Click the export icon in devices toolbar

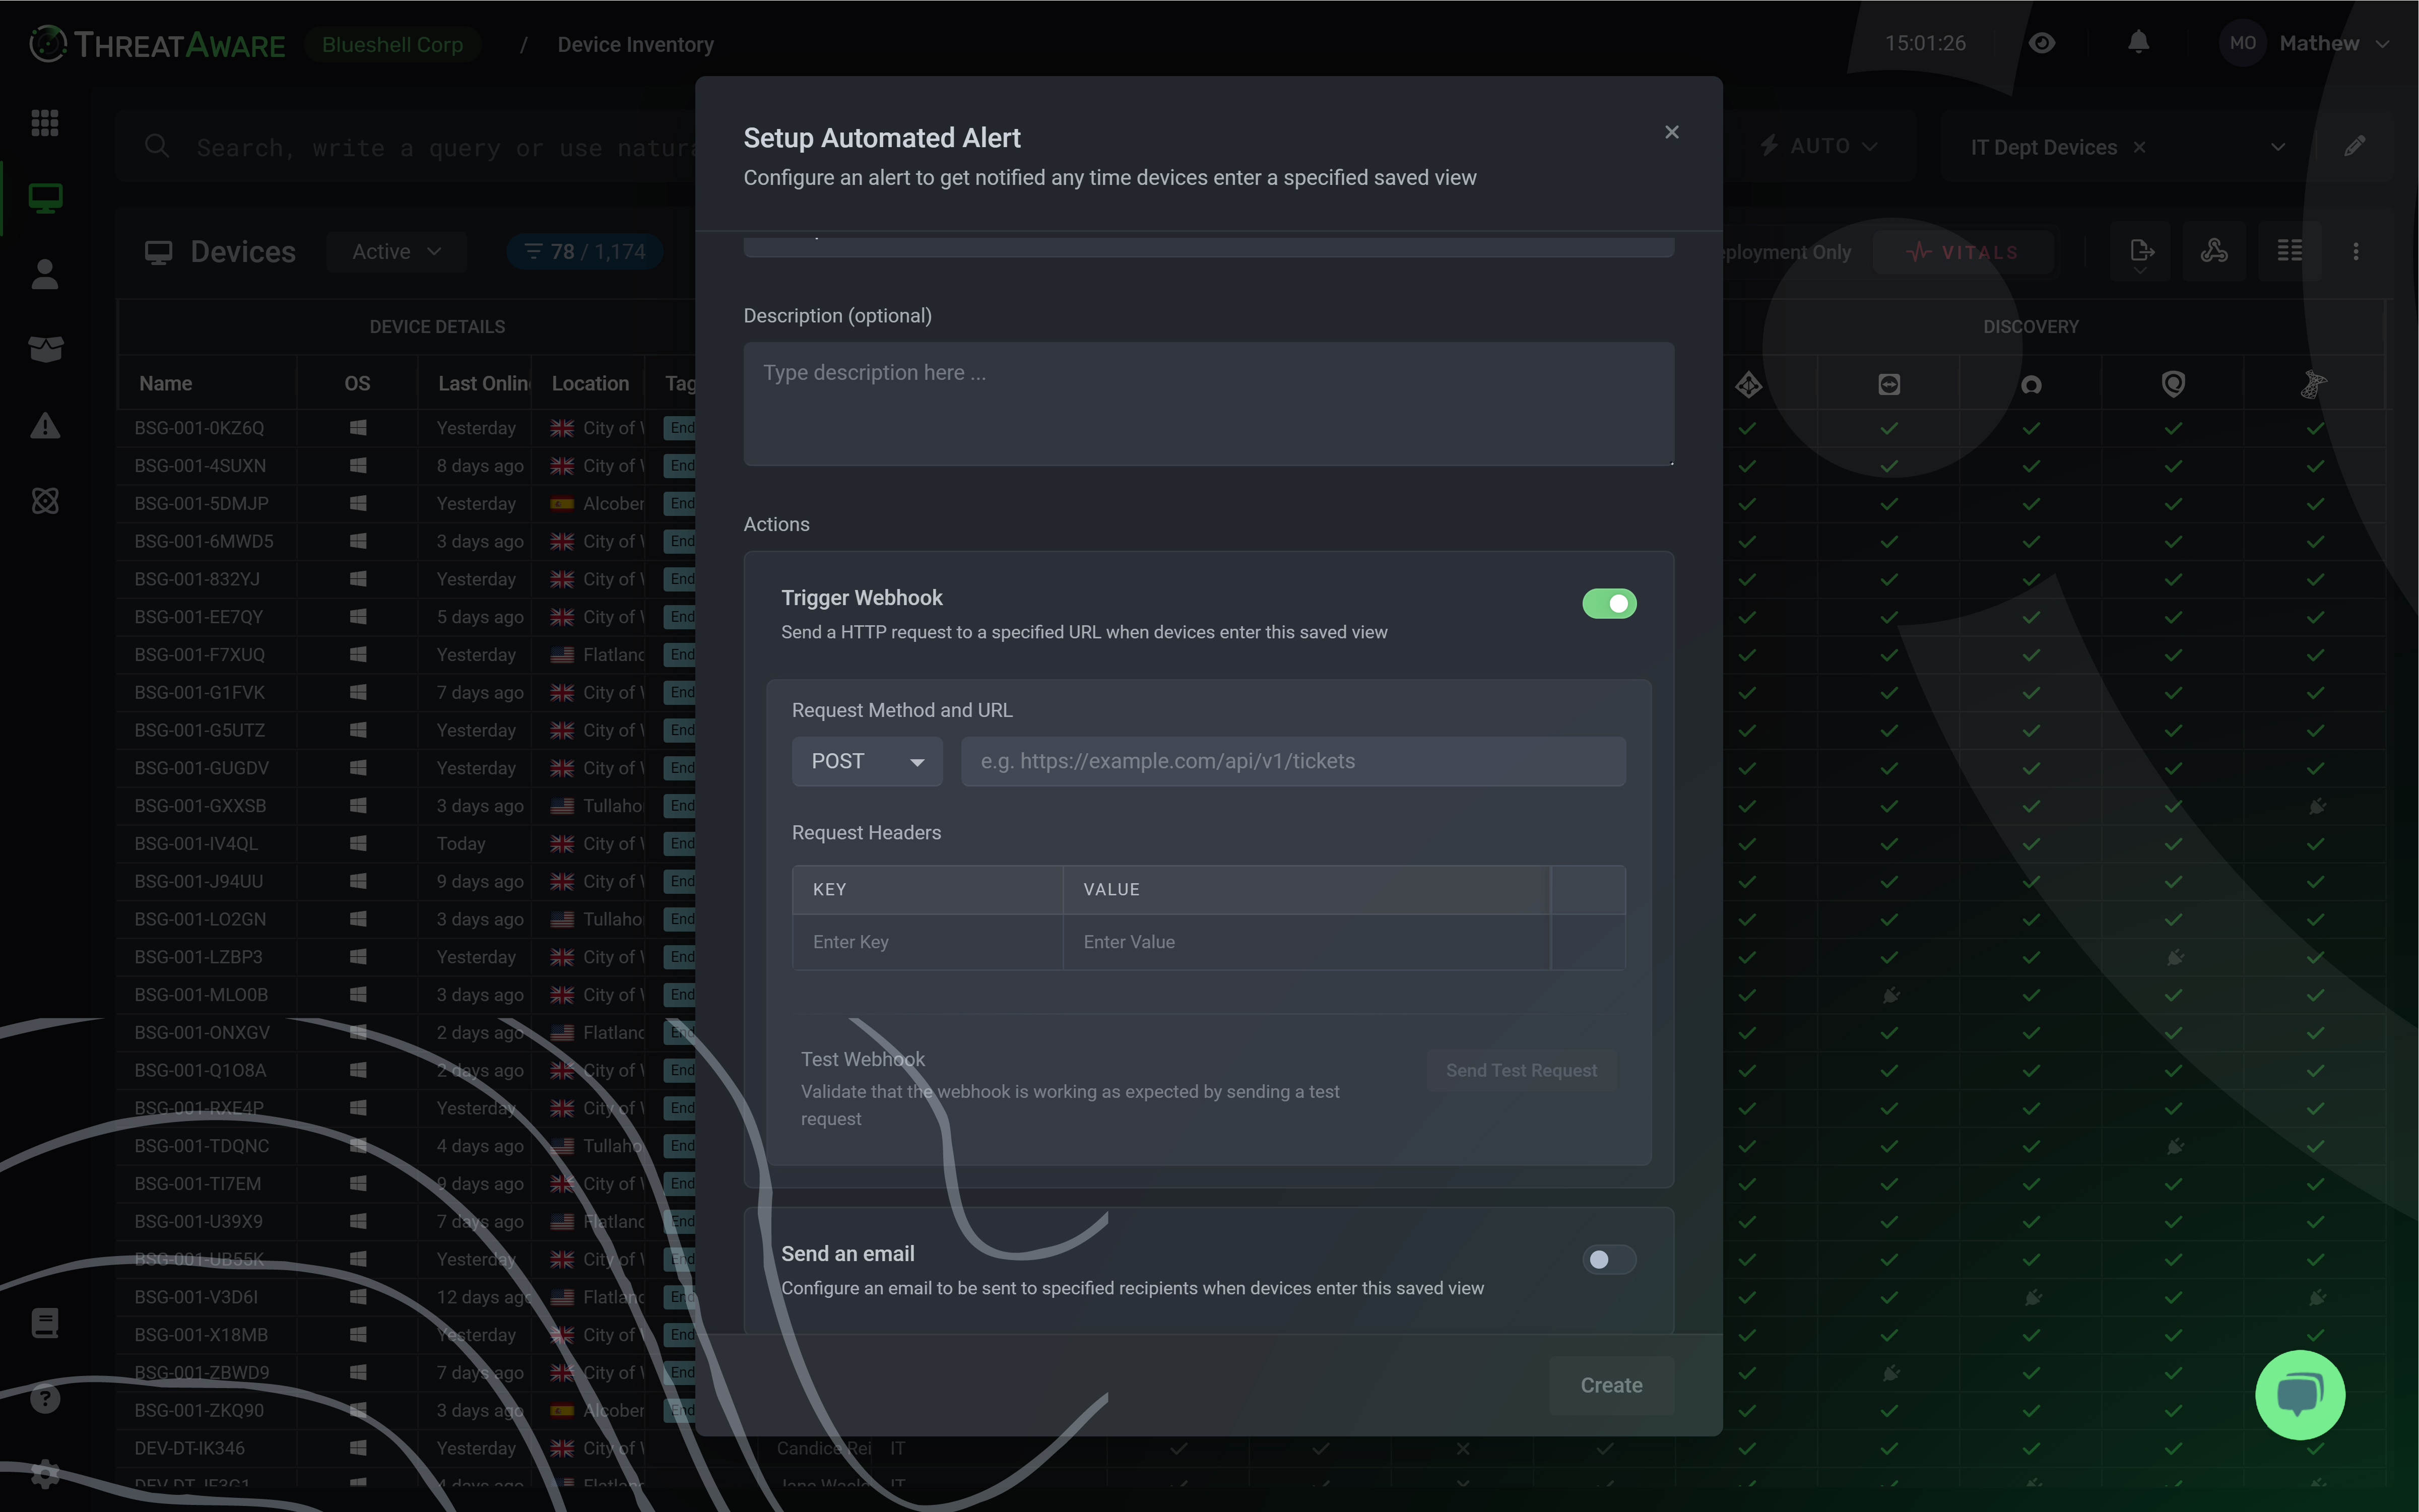click(2141, 252)
